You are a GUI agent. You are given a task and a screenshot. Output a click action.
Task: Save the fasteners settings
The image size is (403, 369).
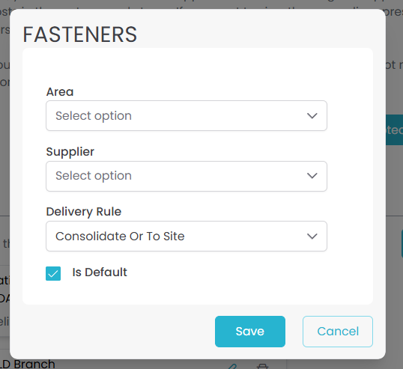coord(250,332)
